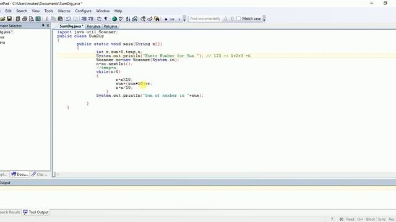The width and height of the screenshot is (396, 222).
Task: Open Replace dialog from the toolbar
Action: [150, 18]
